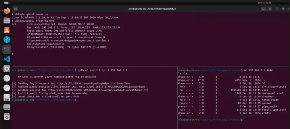Open the floppy save-disk icon in dock
The width and height of the screenshot is (290, 129).
pyautogui.click(x=7, y=98)
